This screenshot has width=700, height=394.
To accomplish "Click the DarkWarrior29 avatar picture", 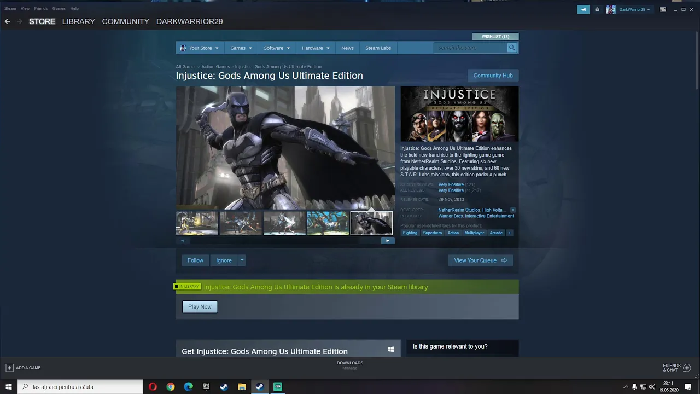I will coord(611,9).
